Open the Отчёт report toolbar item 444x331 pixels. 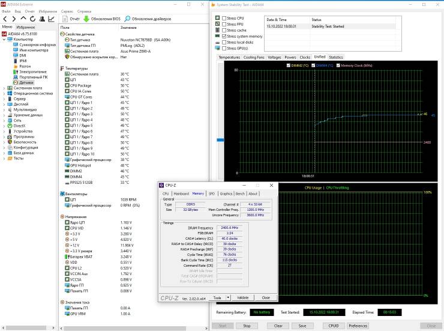pyautogui.click(x=71, y=19)
